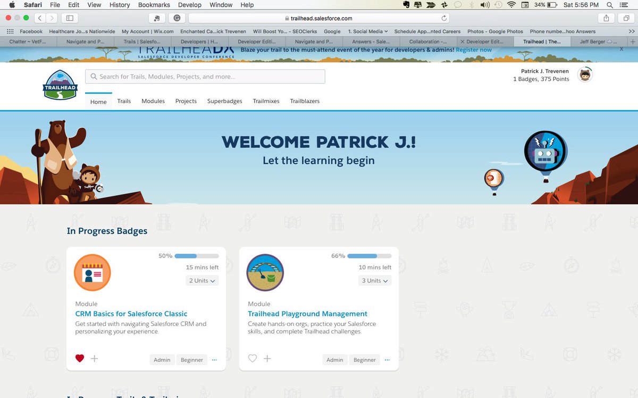Click the volume icon in the menu bar
The height and width of the screenshot is (398, 638).
tap(485, 5)
